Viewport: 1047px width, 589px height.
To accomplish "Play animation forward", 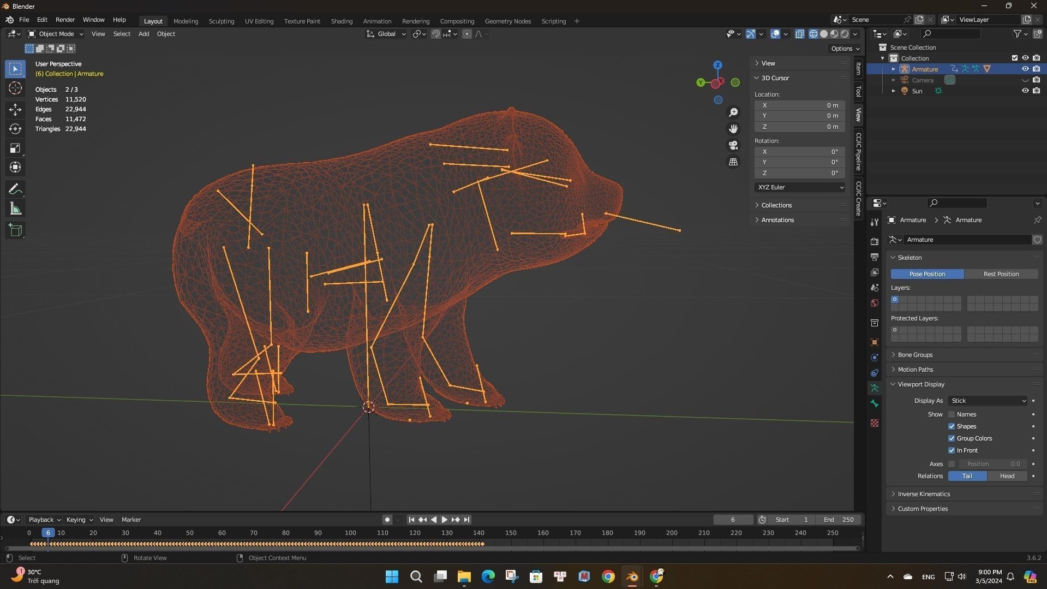I will pos(444,520).
